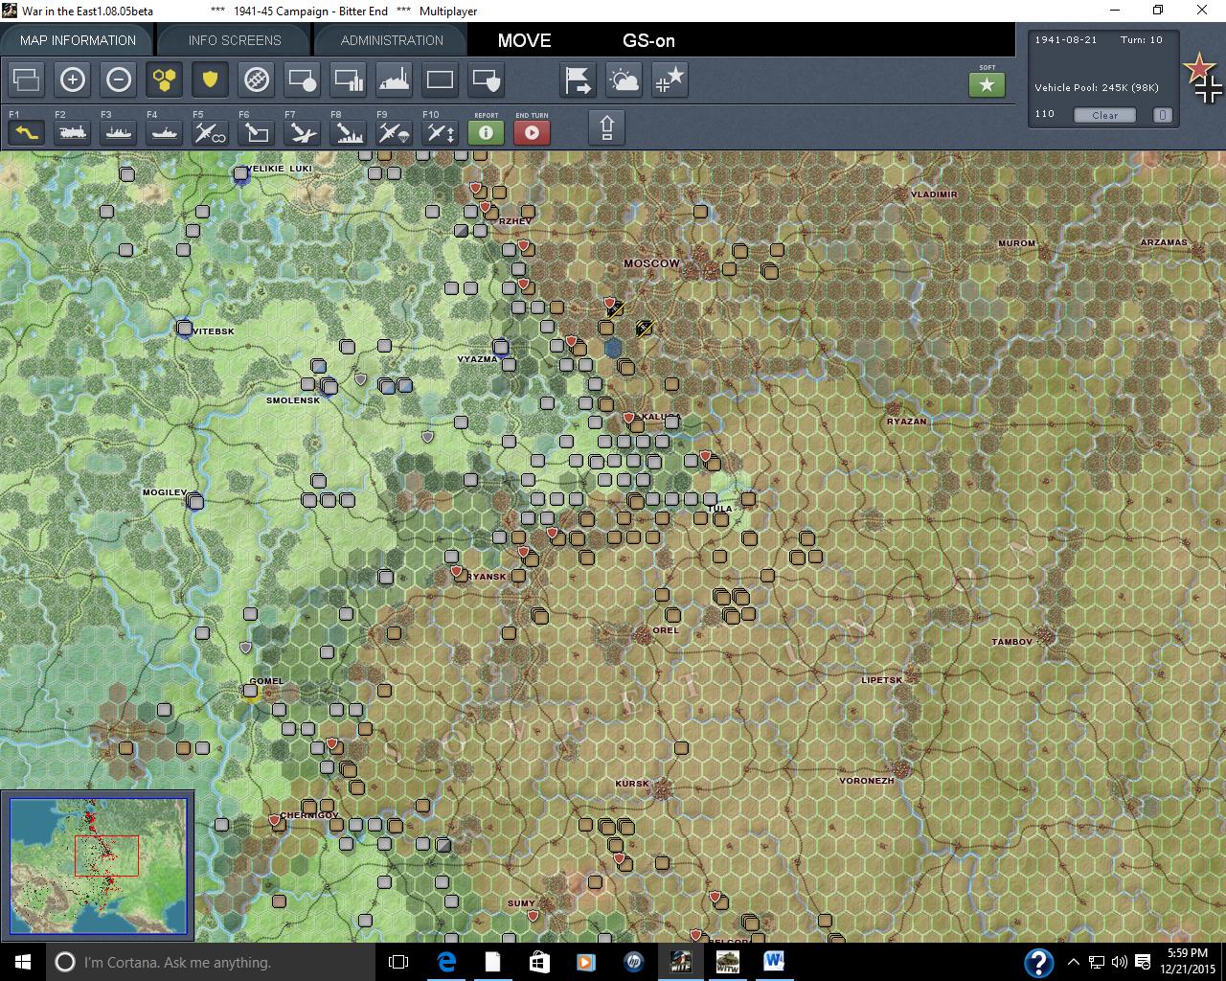This screenshot has width=1226, height=981.
Task: Toggle the shield rectangle map overlay
Action: coord(486,80)
